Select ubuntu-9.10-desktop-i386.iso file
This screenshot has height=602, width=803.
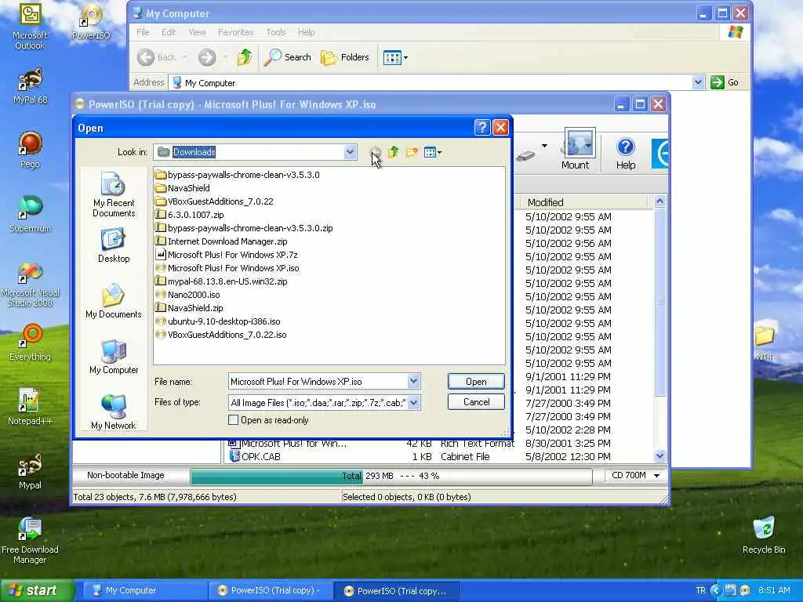218,321
